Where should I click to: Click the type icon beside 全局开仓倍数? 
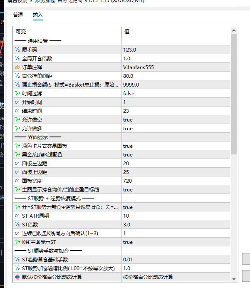(17, 58)
